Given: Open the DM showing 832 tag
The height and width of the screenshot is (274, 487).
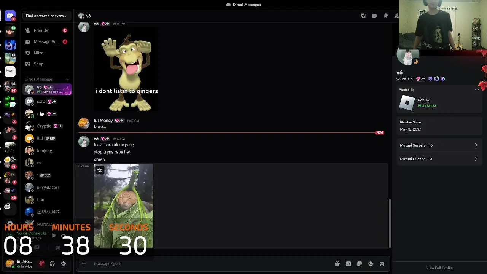Looking at the screenshot, I should click(x=47, y=175).
